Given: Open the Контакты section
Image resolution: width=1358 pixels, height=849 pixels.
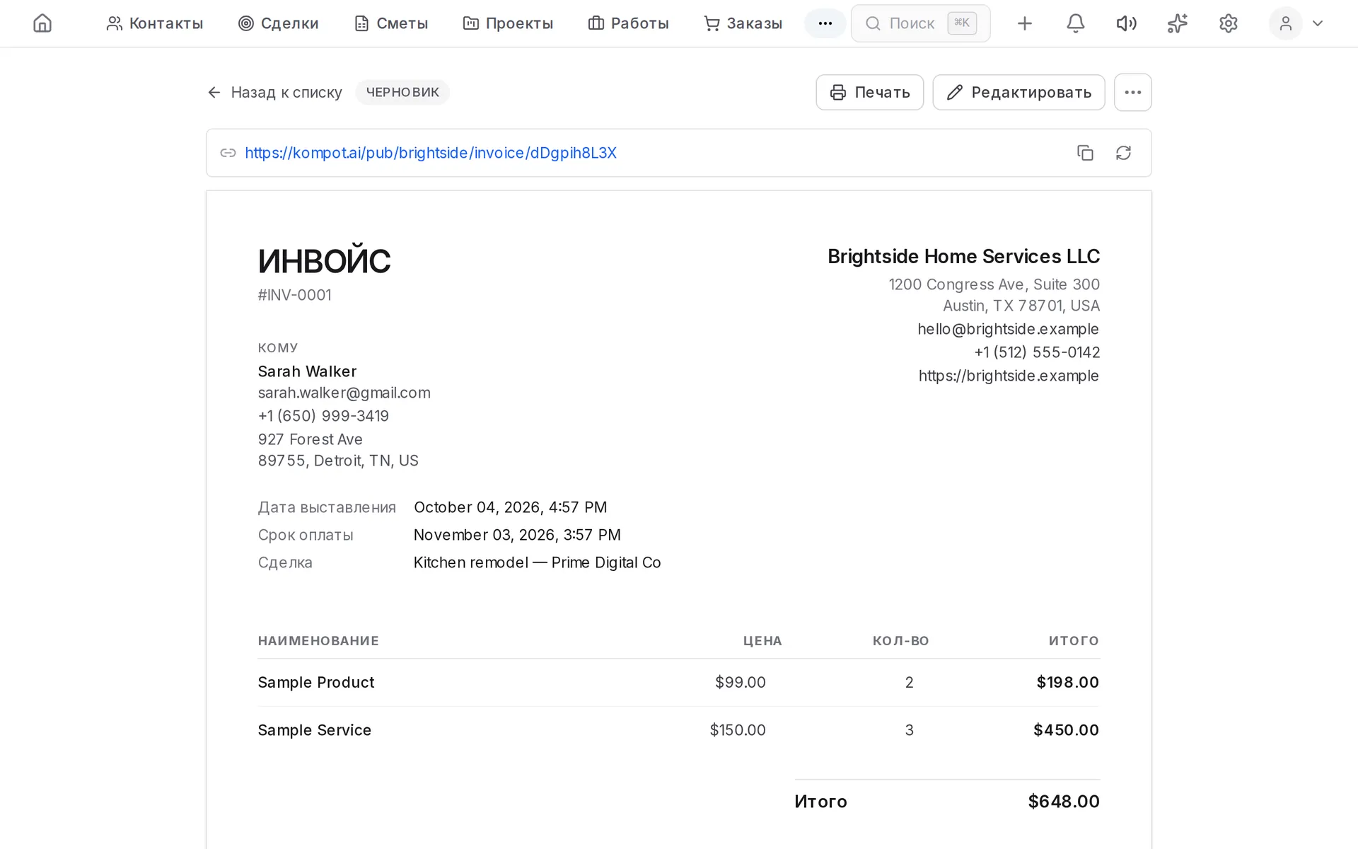Looking at the screenshot, I should click(154, 23).
